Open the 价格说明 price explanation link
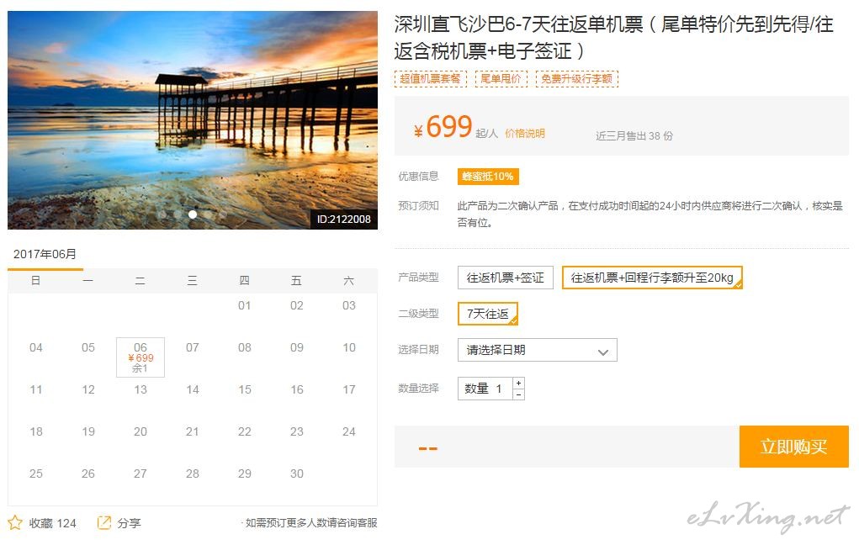The height and width of the screenshot is (545, 859). coord(525,133)
